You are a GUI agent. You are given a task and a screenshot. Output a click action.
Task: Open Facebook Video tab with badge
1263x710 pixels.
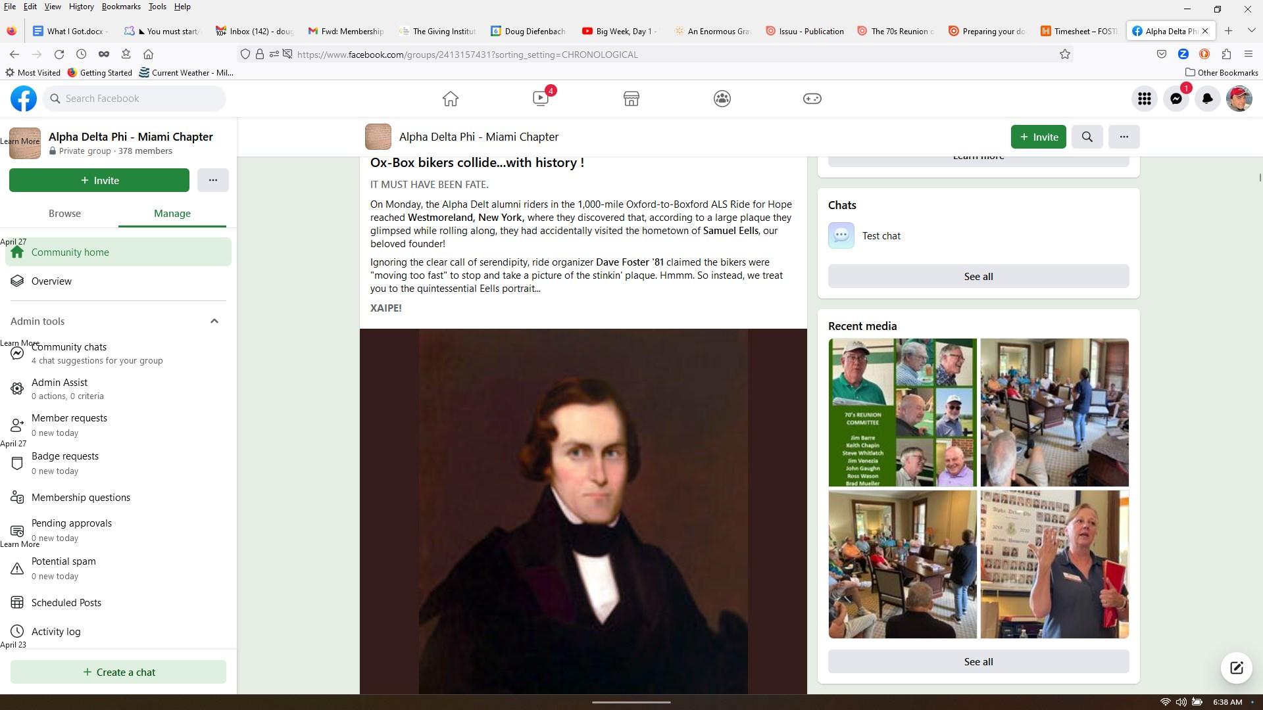[x=541, y=99]
